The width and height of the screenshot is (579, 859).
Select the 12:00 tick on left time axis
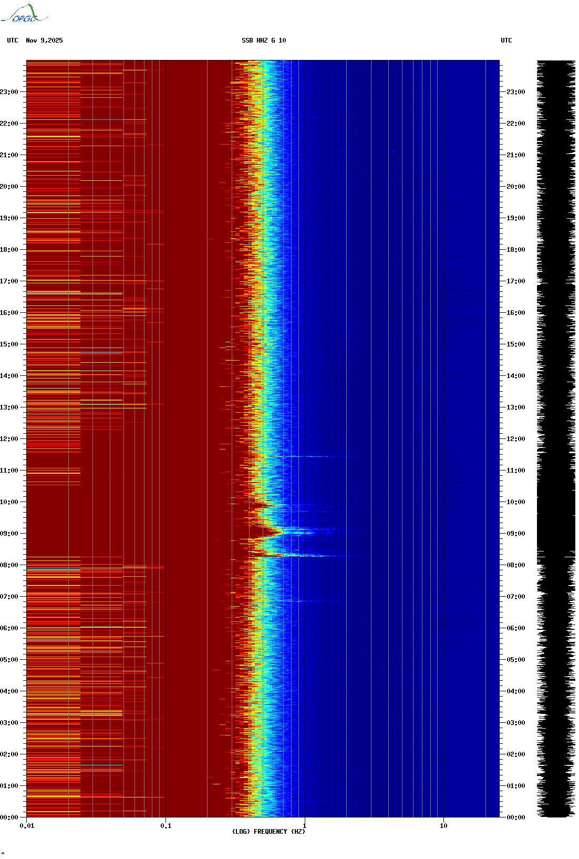[x=9, y=439]
